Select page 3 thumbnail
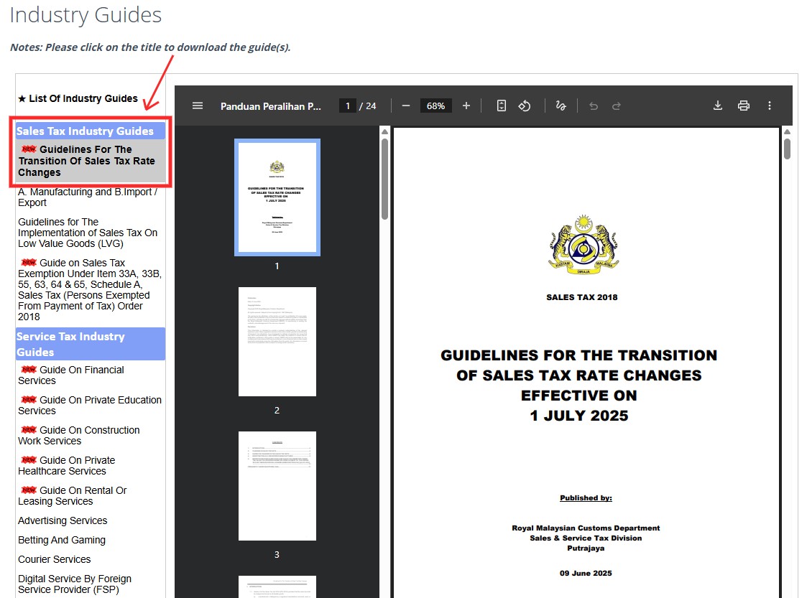The image size is (807, 598). tap(277, 486)
